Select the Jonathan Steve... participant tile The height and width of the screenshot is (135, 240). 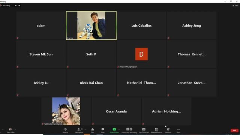click(192, 83)
